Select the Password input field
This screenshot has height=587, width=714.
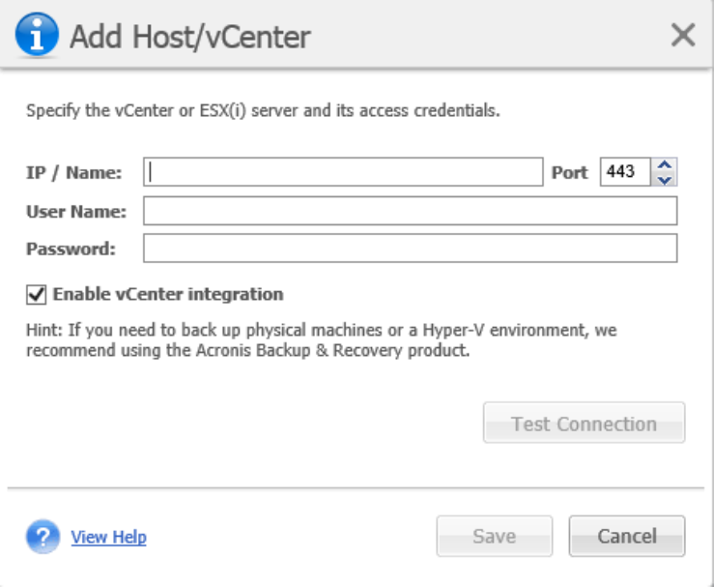(410, 249)
